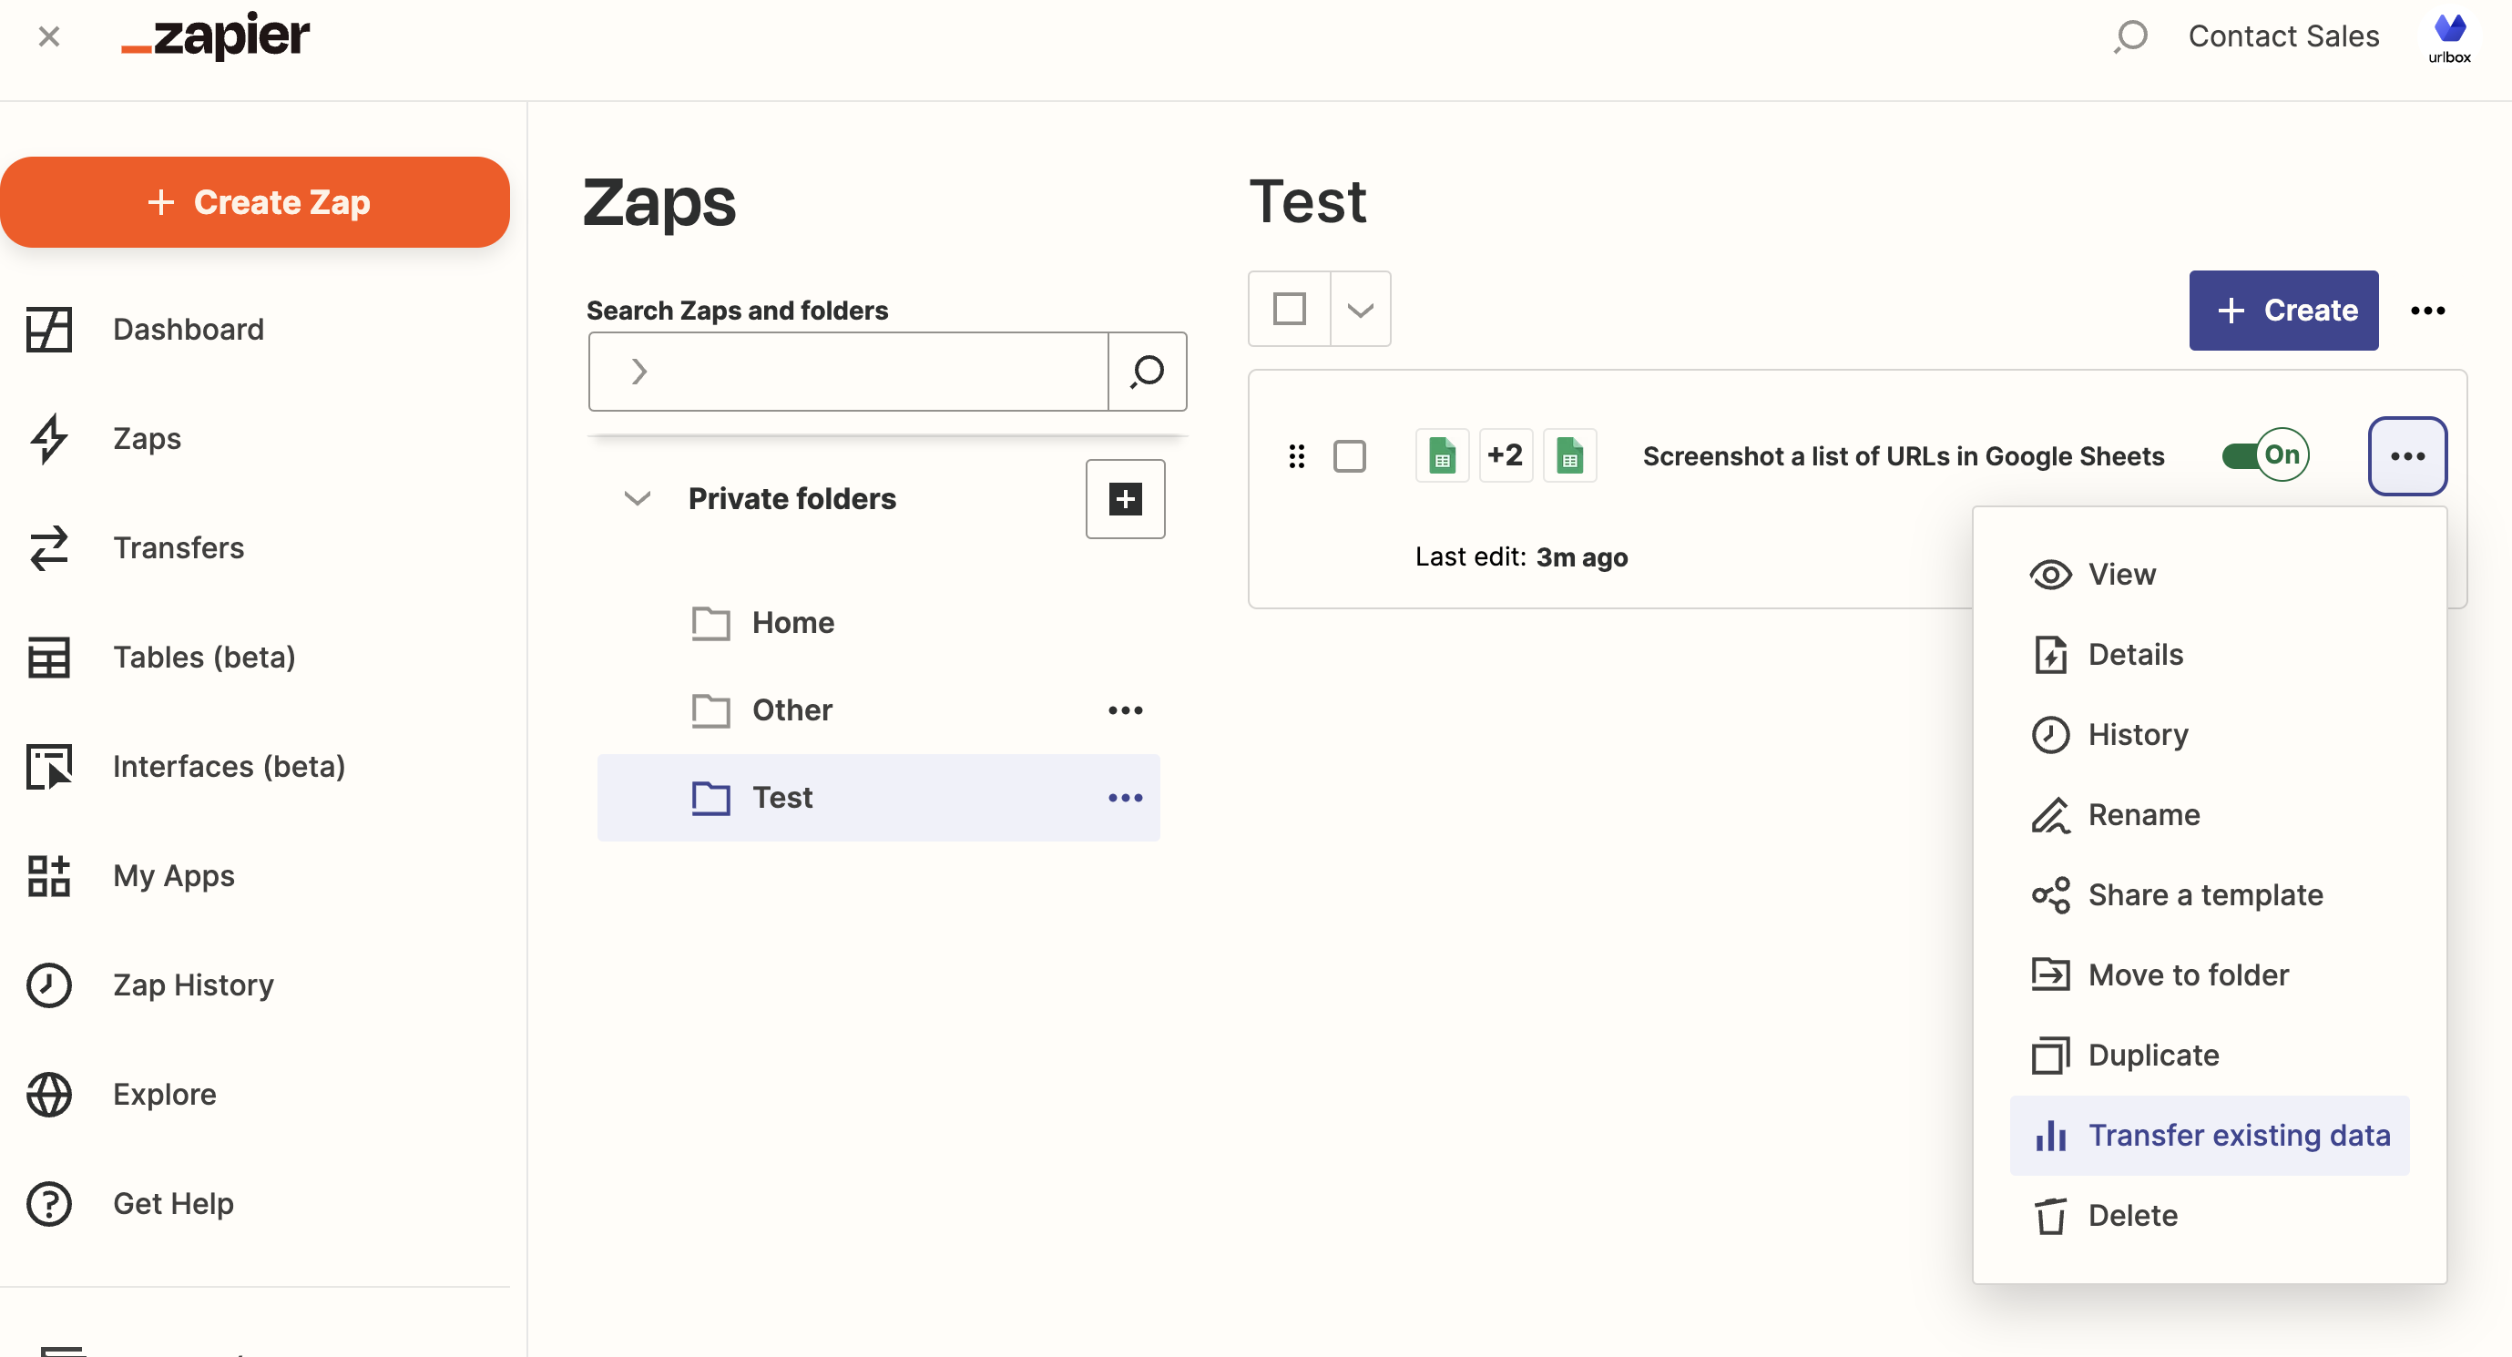Click the first Google Sheets app icon
The height and width of the screenshot is (1357, 2512).
[1441, 455]
